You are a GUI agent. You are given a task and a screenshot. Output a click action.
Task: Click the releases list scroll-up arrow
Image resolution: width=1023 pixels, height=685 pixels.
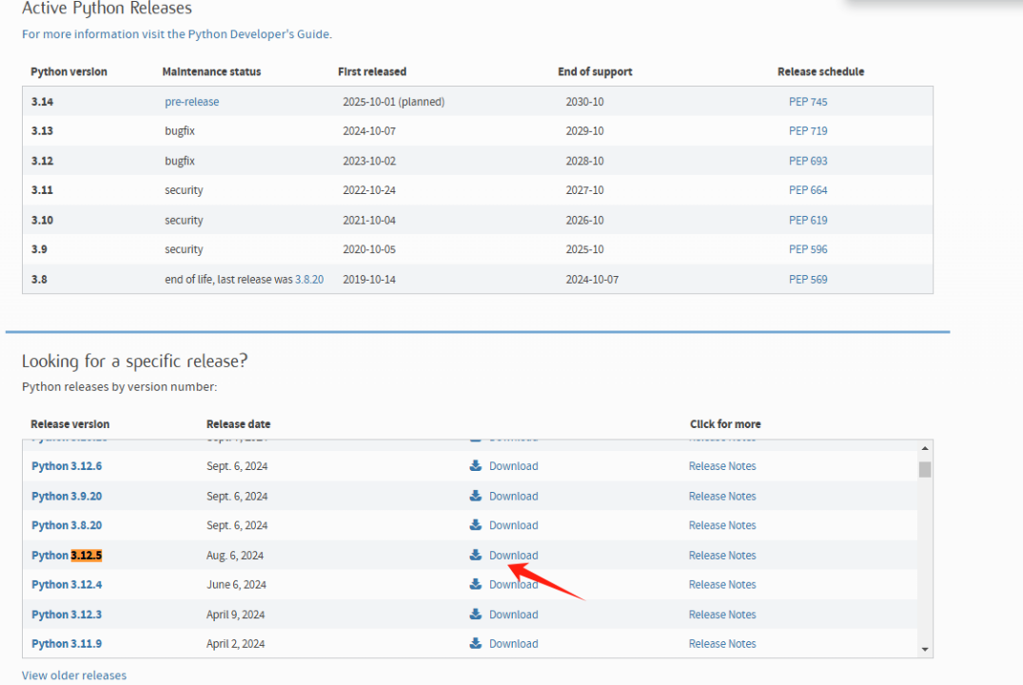tap(924, 448)
